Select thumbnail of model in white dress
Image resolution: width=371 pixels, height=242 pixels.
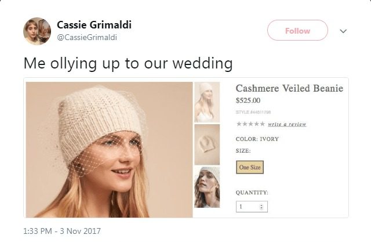[x=207, y=102]
